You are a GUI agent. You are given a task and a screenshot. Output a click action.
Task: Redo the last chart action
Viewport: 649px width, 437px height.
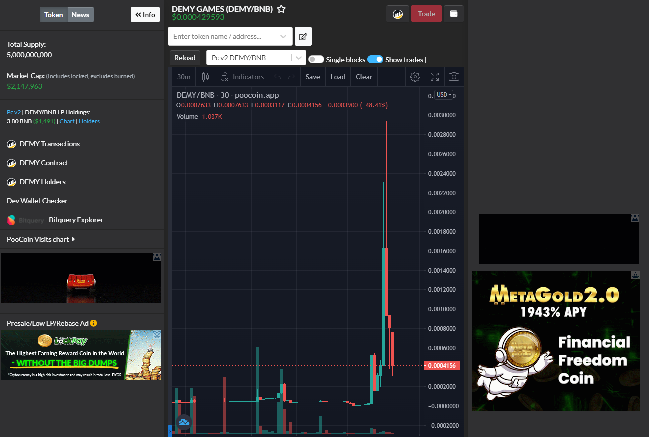(x=292, y=77)
